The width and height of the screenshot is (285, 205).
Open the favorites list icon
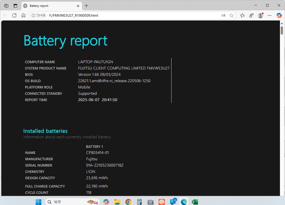(x=242, y=15)
